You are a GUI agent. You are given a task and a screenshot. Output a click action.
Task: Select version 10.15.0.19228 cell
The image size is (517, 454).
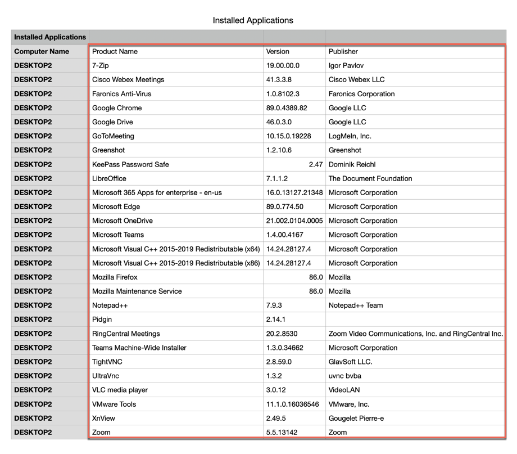(294, 136)
